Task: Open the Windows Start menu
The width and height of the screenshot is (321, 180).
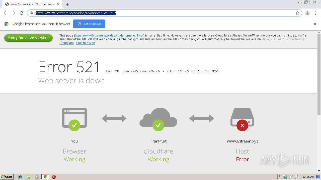Action: 7,177
